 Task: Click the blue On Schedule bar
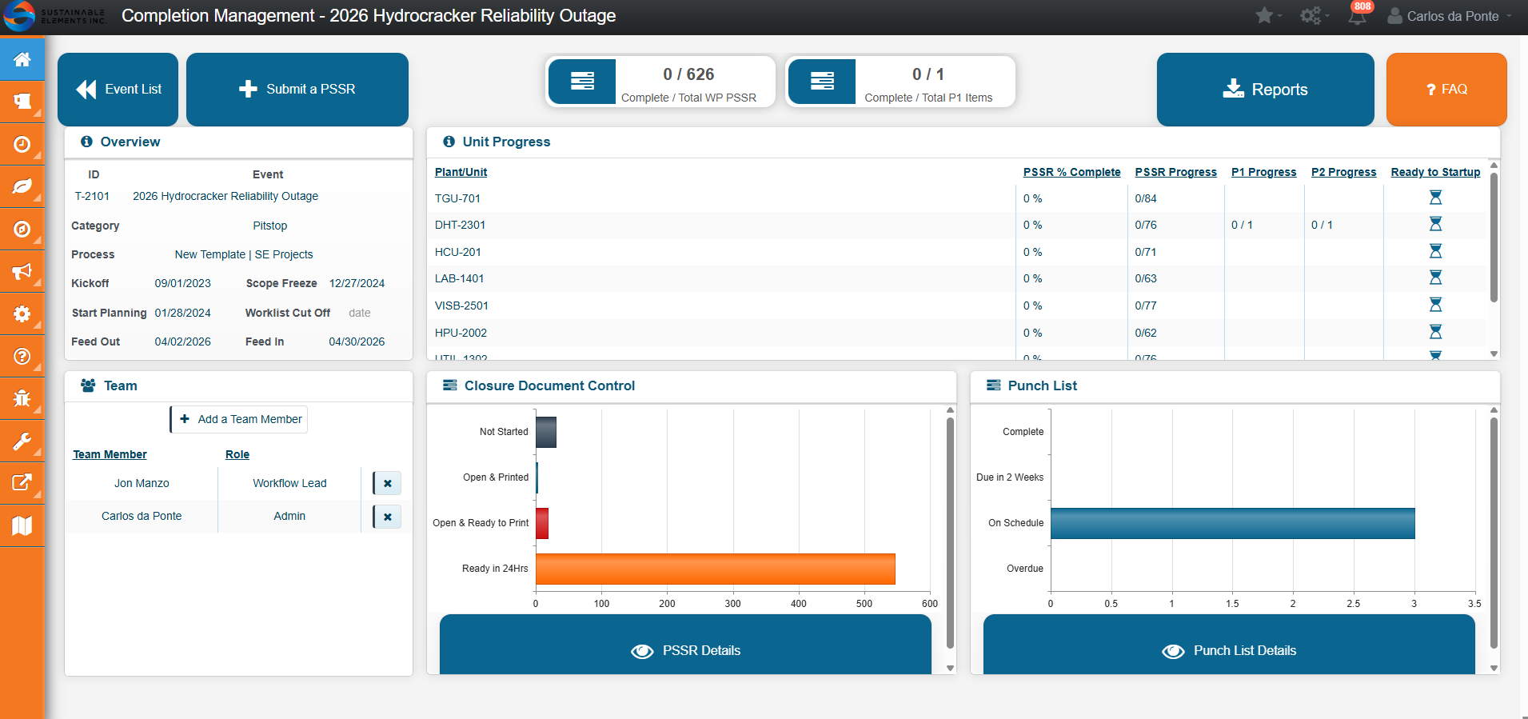(x=1232, y=523)
